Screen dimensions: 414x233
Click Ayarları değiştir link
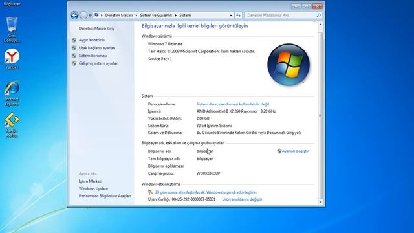tap(295, 151)
